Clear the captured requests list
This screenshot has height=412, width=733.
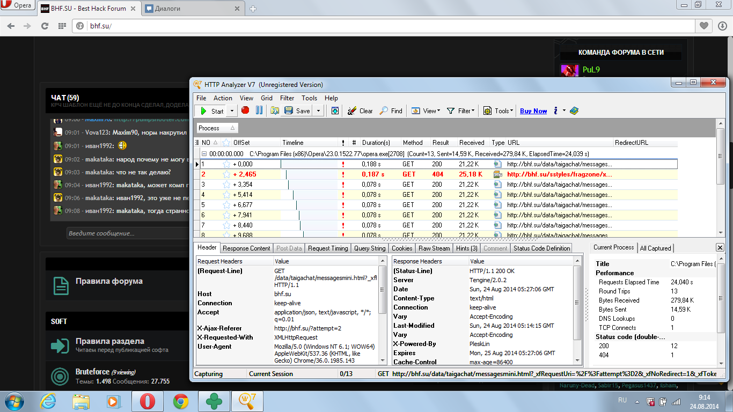click(360, 111)
